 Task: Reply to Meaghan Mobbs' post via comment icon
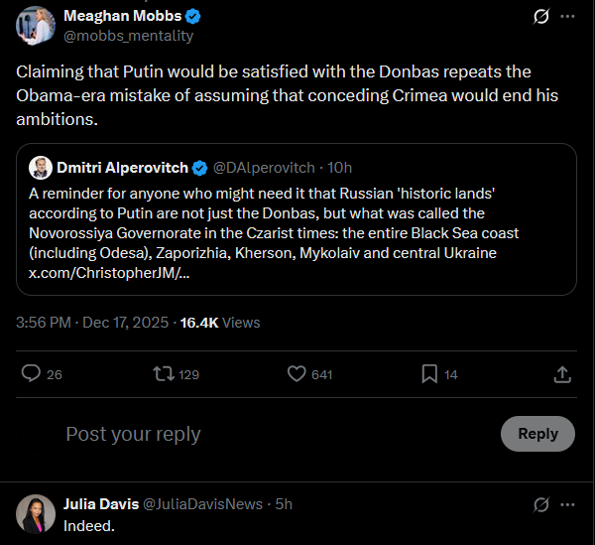(31, 373)
